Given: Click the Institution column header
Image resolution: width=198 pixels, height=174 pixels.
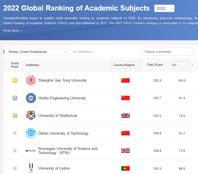Looking at the screenshot, I should coord(32,65).
